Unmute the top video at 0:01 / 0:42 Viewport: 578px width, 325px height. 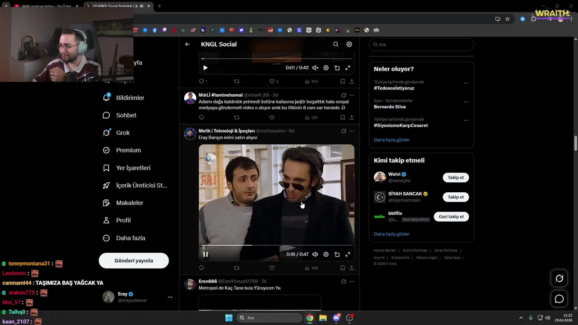tap(315, 68)
